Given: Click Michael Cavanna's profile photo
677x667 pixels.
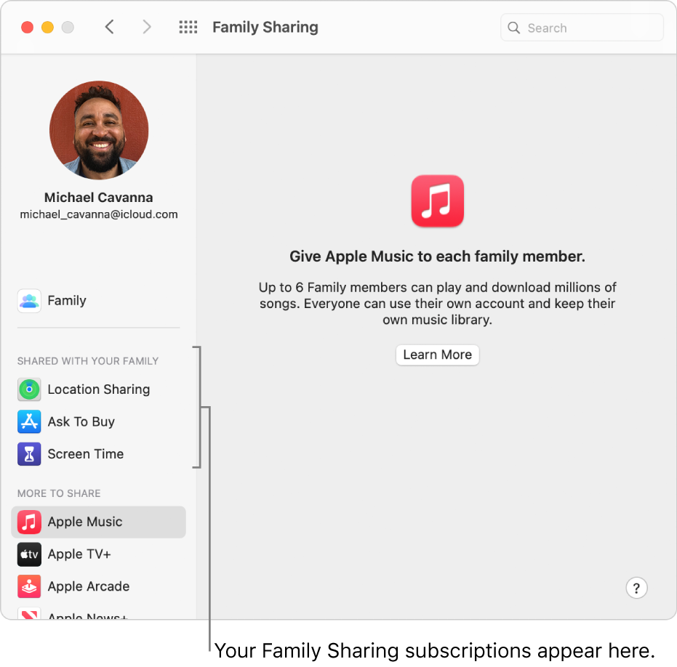Looking at the screenshot, I should point(99,130).
